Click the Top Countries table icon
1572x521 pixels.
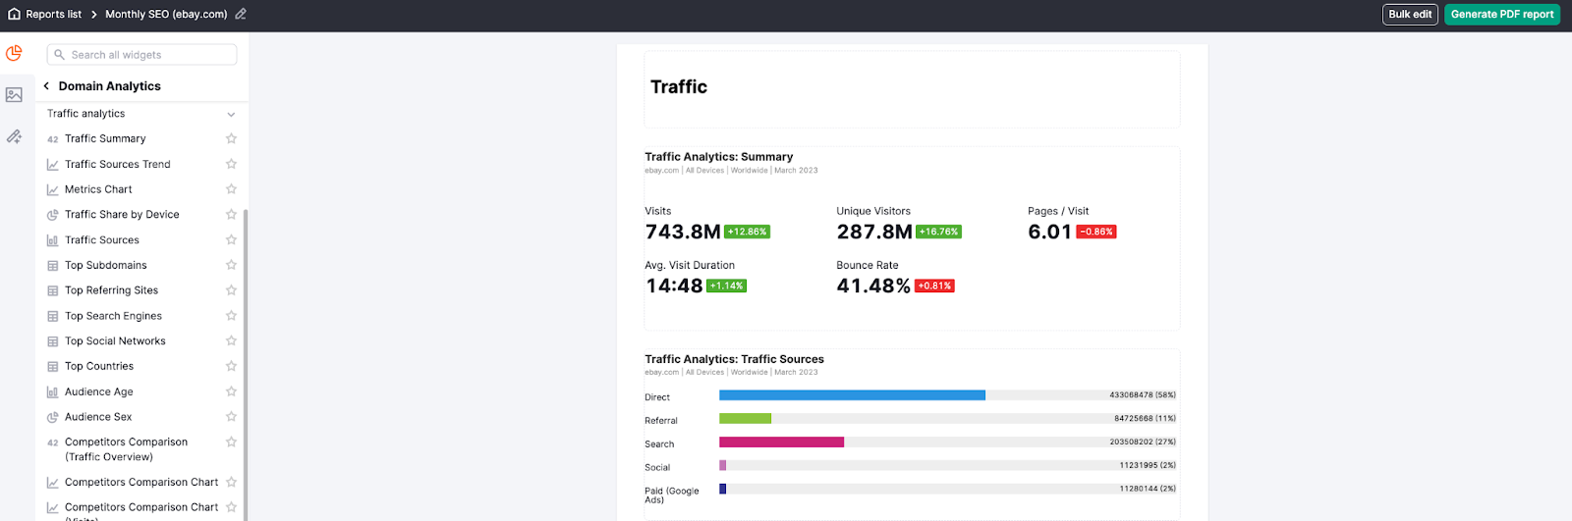53,367
